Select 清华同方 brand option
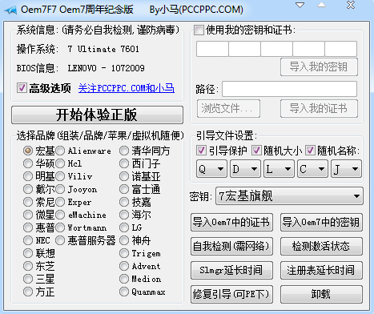Screen dimensions: 374x314 pyautogui.click(x=124, y=151)
